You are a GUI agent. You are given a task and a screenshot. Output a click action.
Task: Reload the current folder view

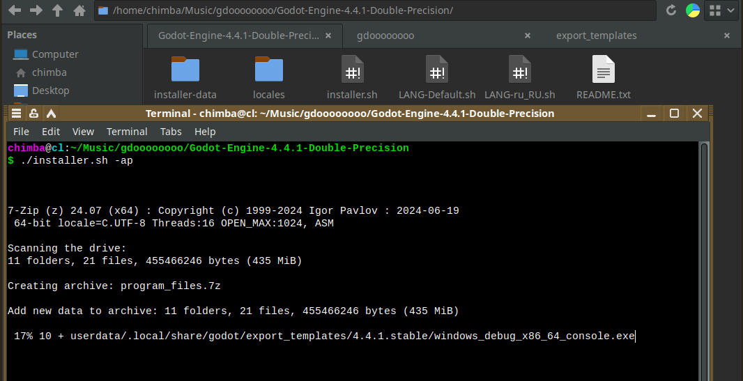click(x=671, y=10)
